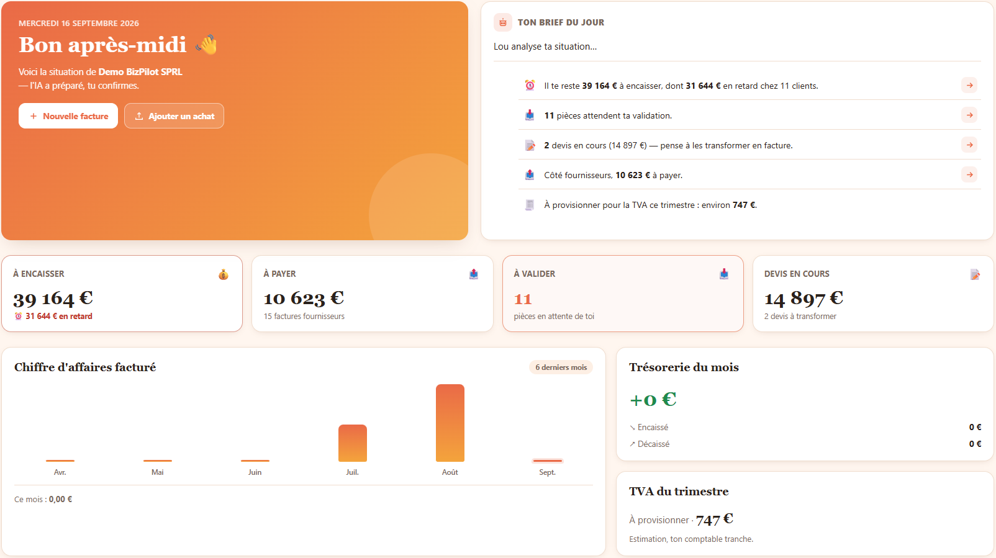Click the Juin bar marker in the chart

255,461
